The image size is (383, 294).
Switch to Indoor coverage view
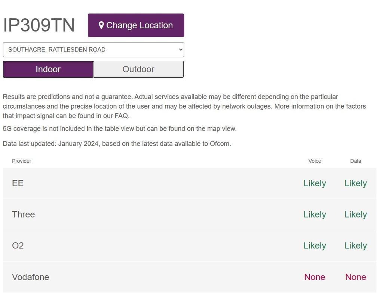coord(48,69)
